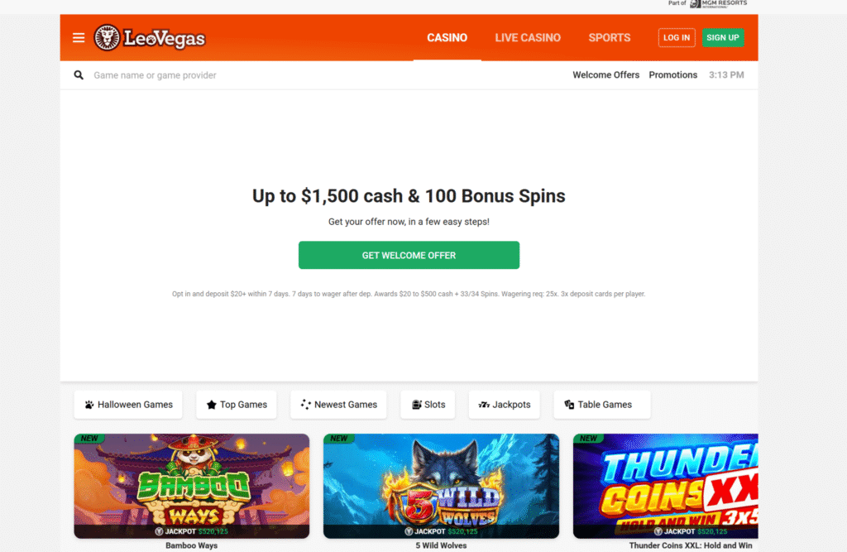Select the Top Games star icon

211,405
